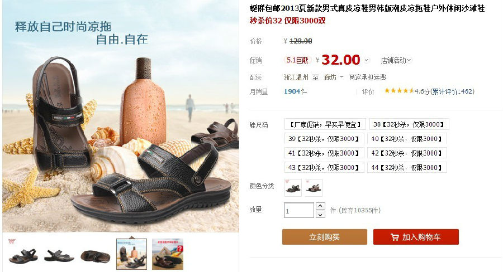Choose shoe size 38
The height and width of the screenshot is (272, 503).
(409, 124)
